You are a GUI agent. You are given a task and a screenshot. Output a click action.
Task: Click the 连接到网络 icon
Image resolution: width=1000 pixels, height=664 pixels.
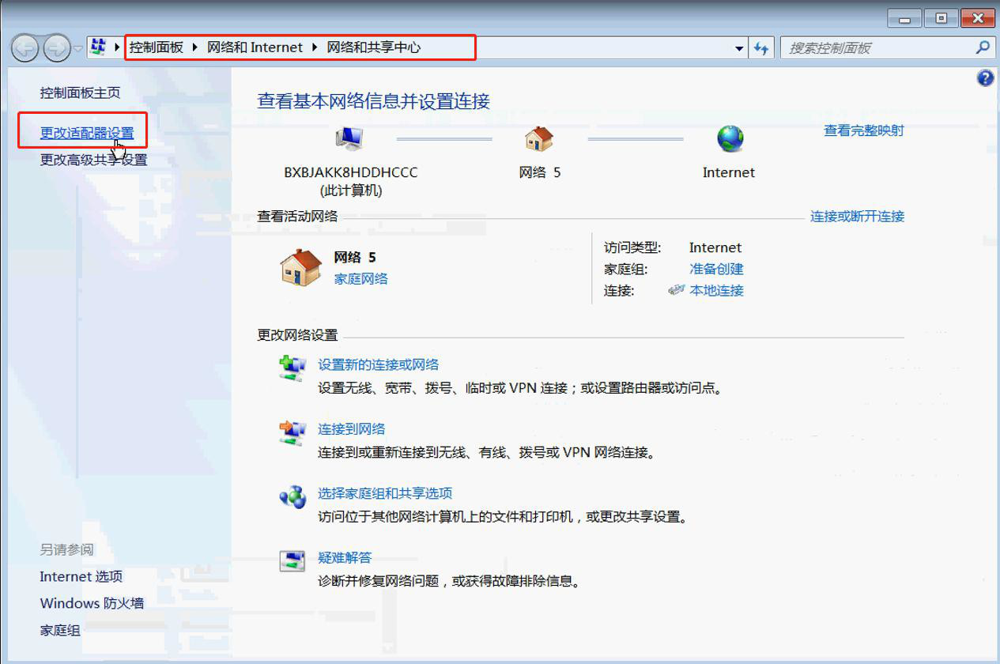pyautogui.click(x=292, y=429)
